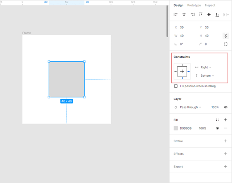Click align vertical centers icon
Viewport: 232px width, 183px height.
[x=209, y=15]
